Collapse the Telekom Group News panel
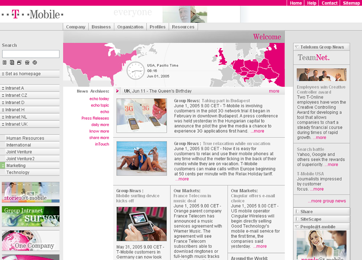 (x=297, y=47)
